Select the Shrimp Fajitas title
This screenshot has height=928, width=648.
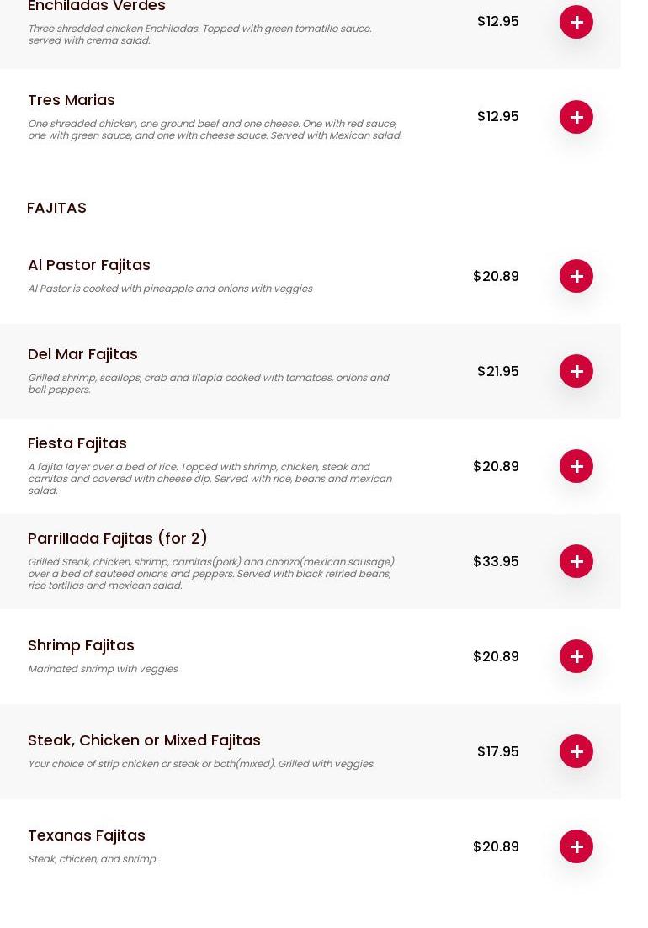click(81, 645)
